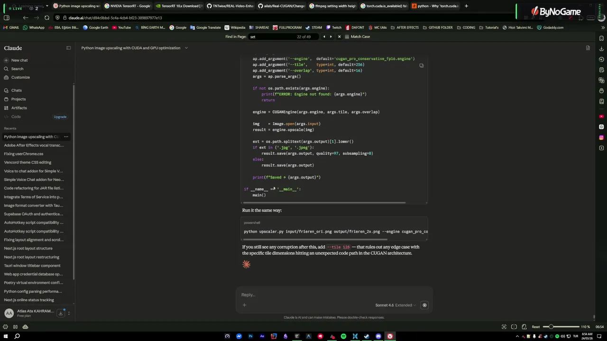
Task: Open Sonnet 4.6 Extended model selector
Action: pyautogui.click(x=395, y=305)
